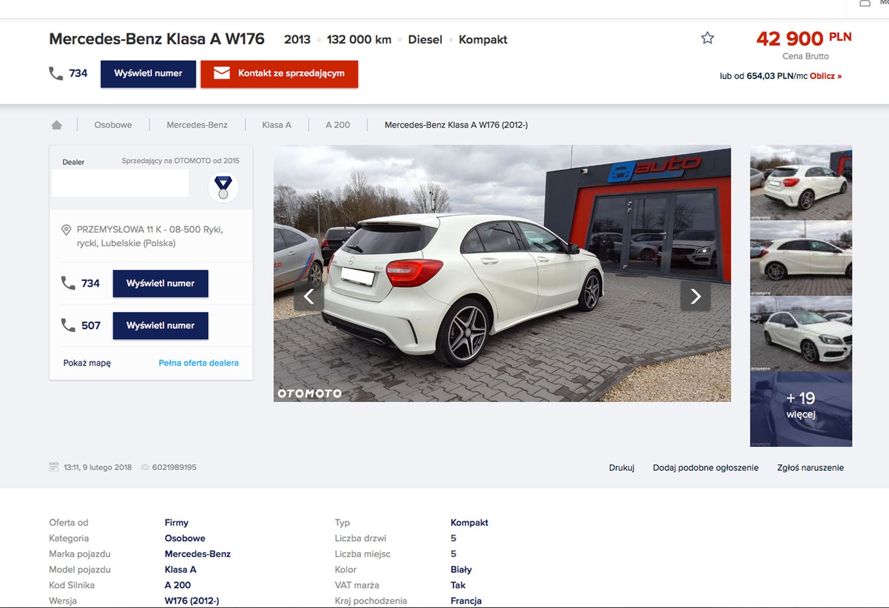Open the A 200 breadcrumb

[x=338, y=125]
